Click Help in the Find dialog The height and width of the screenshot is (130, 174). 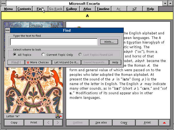click(115, 62)
